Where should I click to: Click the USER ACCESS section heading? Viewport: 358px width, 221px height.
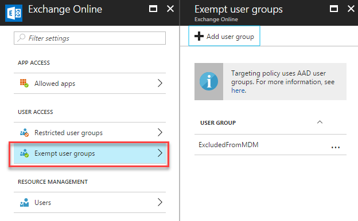[x=36, y=112]
